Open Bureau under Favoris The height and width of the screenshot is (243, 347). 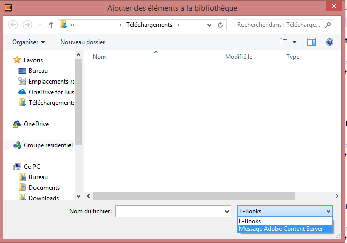[38, 71]
